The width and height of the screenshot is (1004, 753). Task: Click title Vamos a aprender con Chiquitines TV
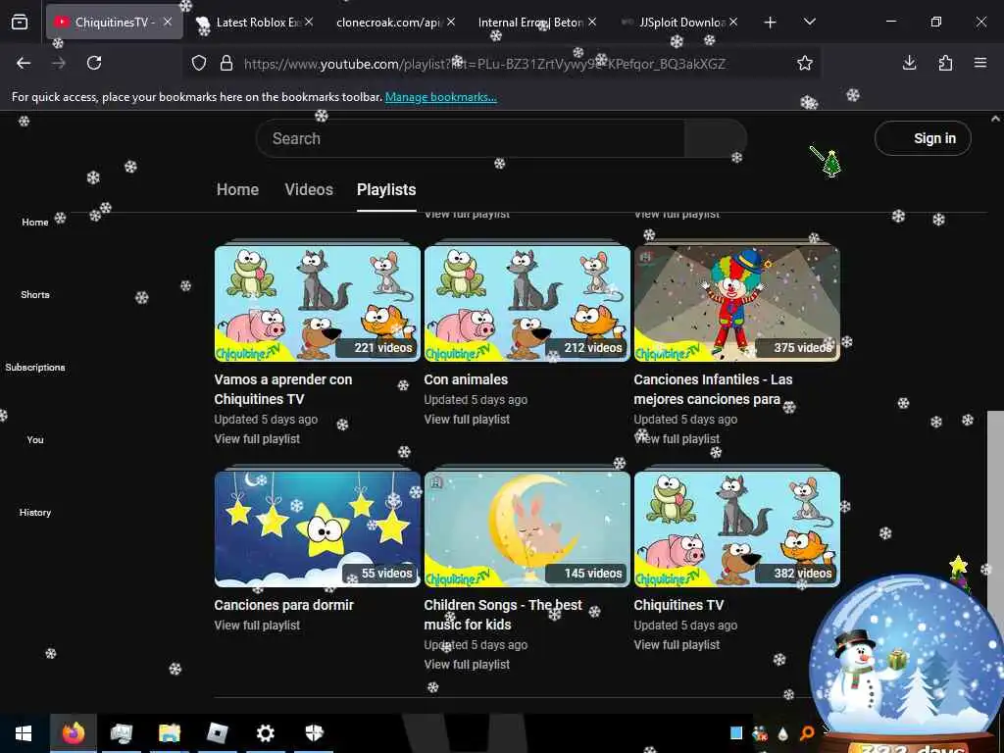point(283,389)
